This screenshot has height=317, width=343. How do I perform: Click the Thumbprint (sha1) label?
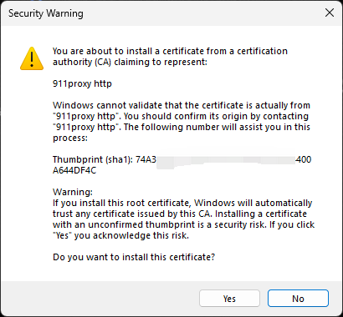point(93,159)
